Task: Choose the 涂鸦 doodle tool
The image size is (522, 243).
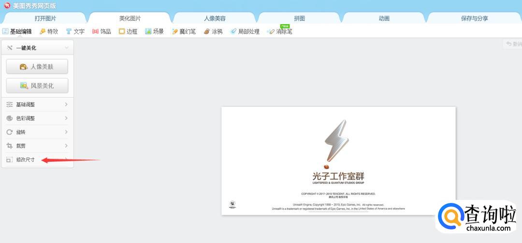Action: click(x=213, y=31)
